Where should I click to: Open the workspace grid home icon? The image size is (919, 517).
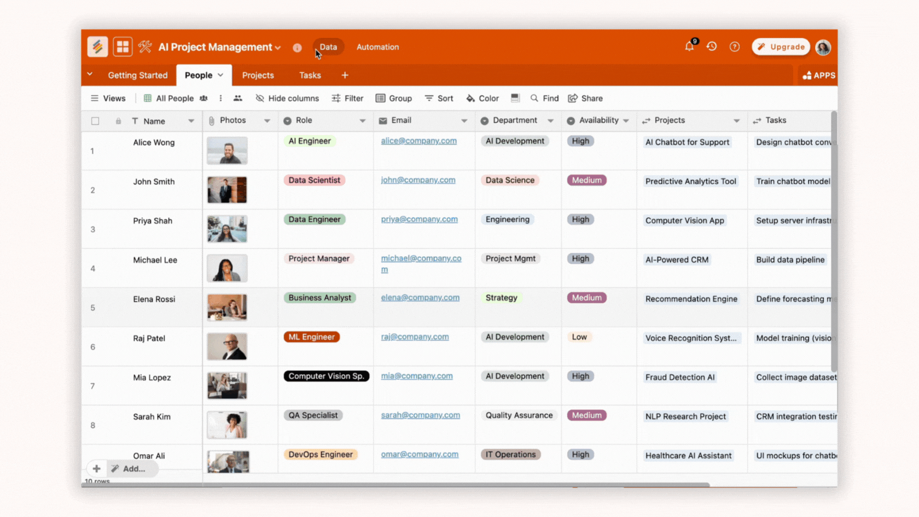pyautogui.click(x=123, y=47)
